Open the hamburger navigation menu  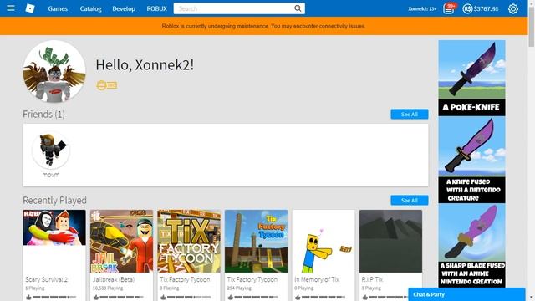point(11,8)
